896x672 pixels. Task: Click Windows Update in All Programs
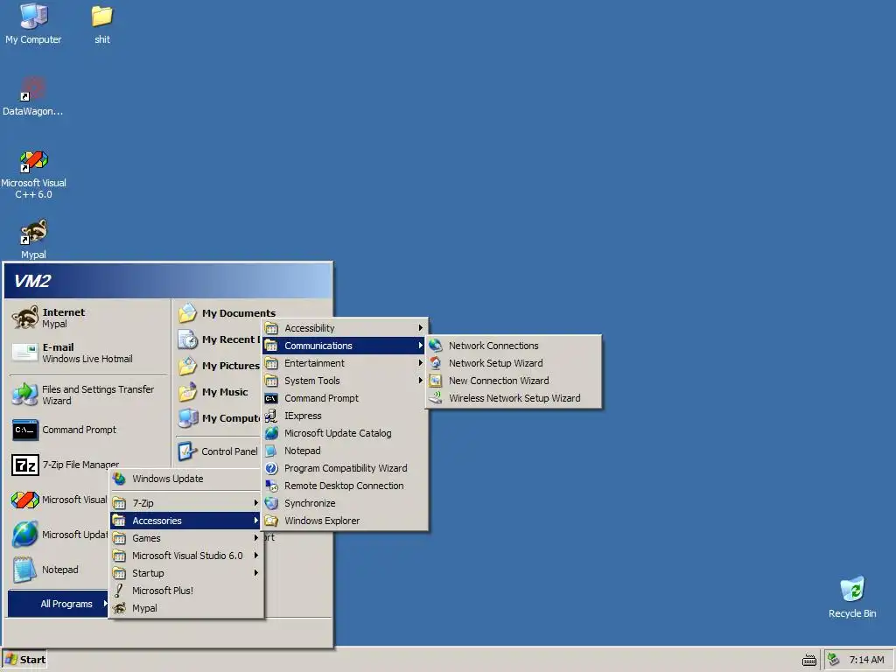[x=185, y=479]
